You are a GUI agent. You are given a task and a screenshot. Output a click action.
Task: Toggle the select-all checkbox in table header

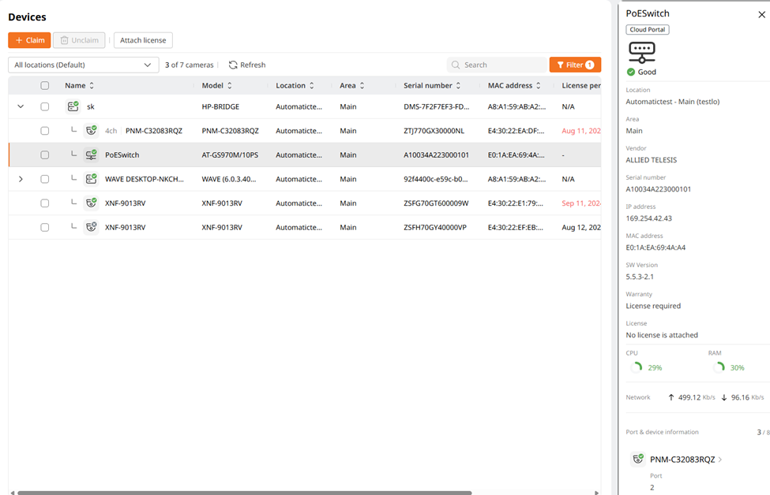coord(45,86)
